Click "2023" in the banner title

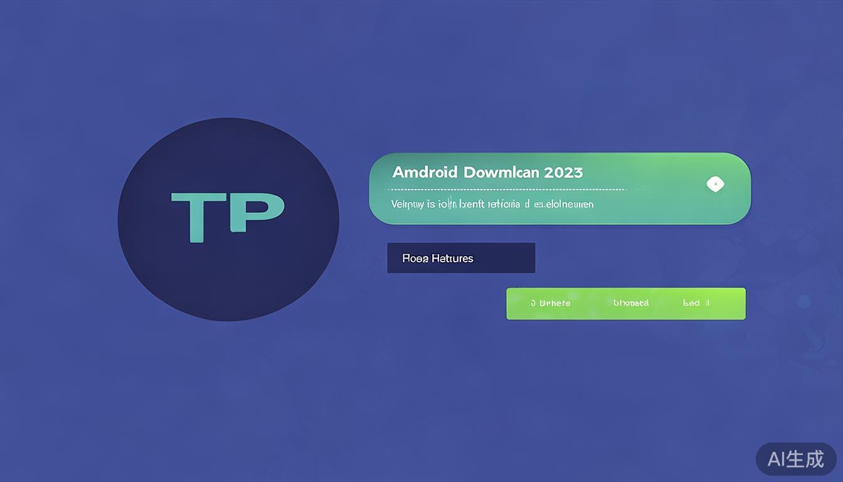(563, 172)
